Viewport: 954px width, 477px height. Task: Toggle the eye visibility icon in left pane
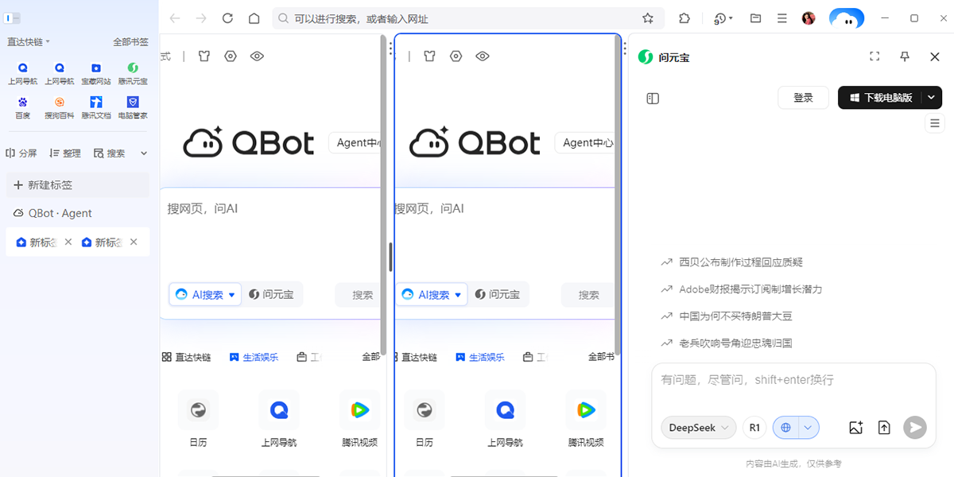[257, 56]
